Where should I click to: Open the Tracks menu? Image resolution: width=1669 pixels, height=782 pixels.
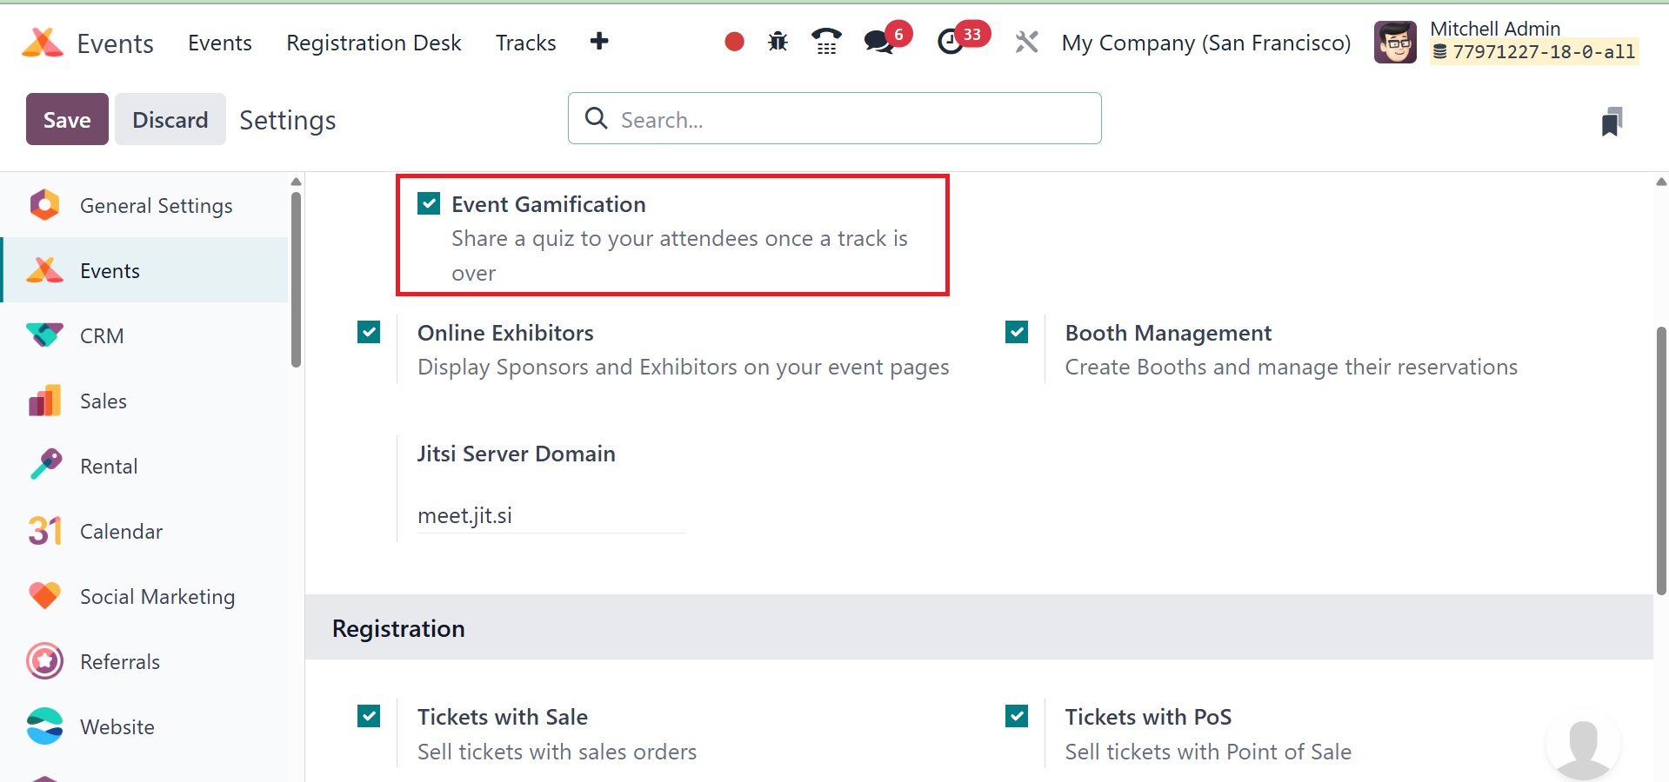525,43
